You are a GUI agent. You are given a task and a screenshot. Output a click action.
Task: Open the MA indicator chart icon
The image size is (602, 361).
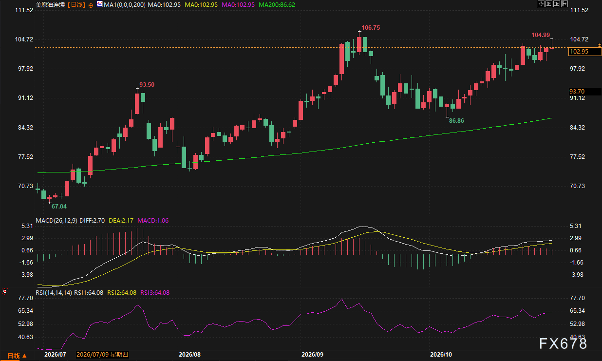(x=99, y=4)
